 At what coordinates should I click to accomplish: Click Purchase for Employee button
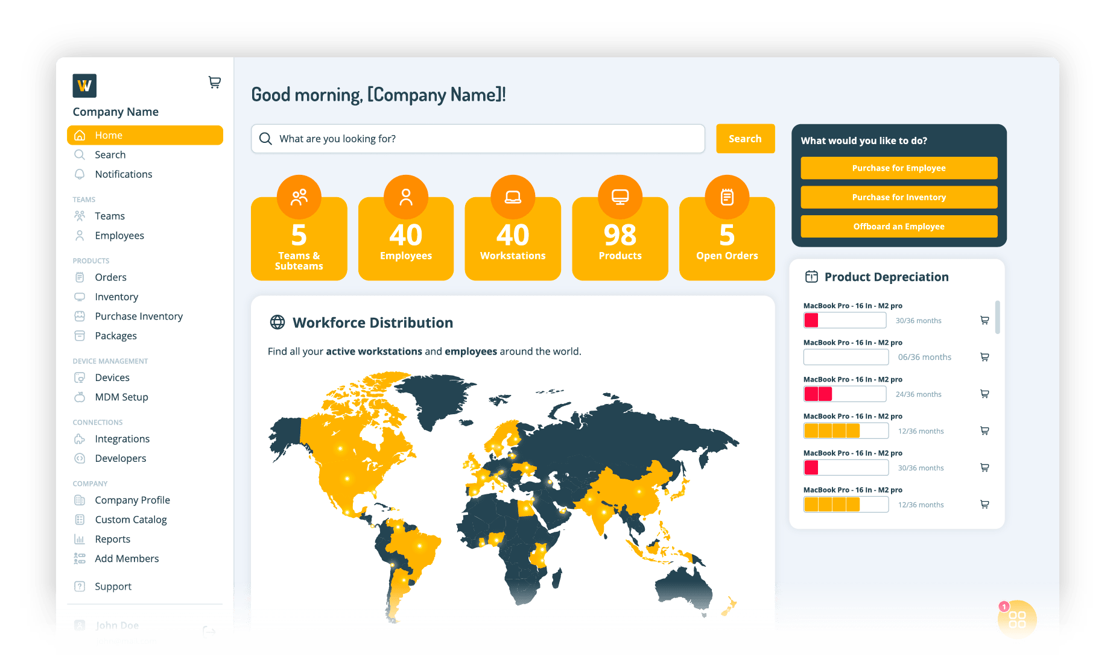[898, 168]
